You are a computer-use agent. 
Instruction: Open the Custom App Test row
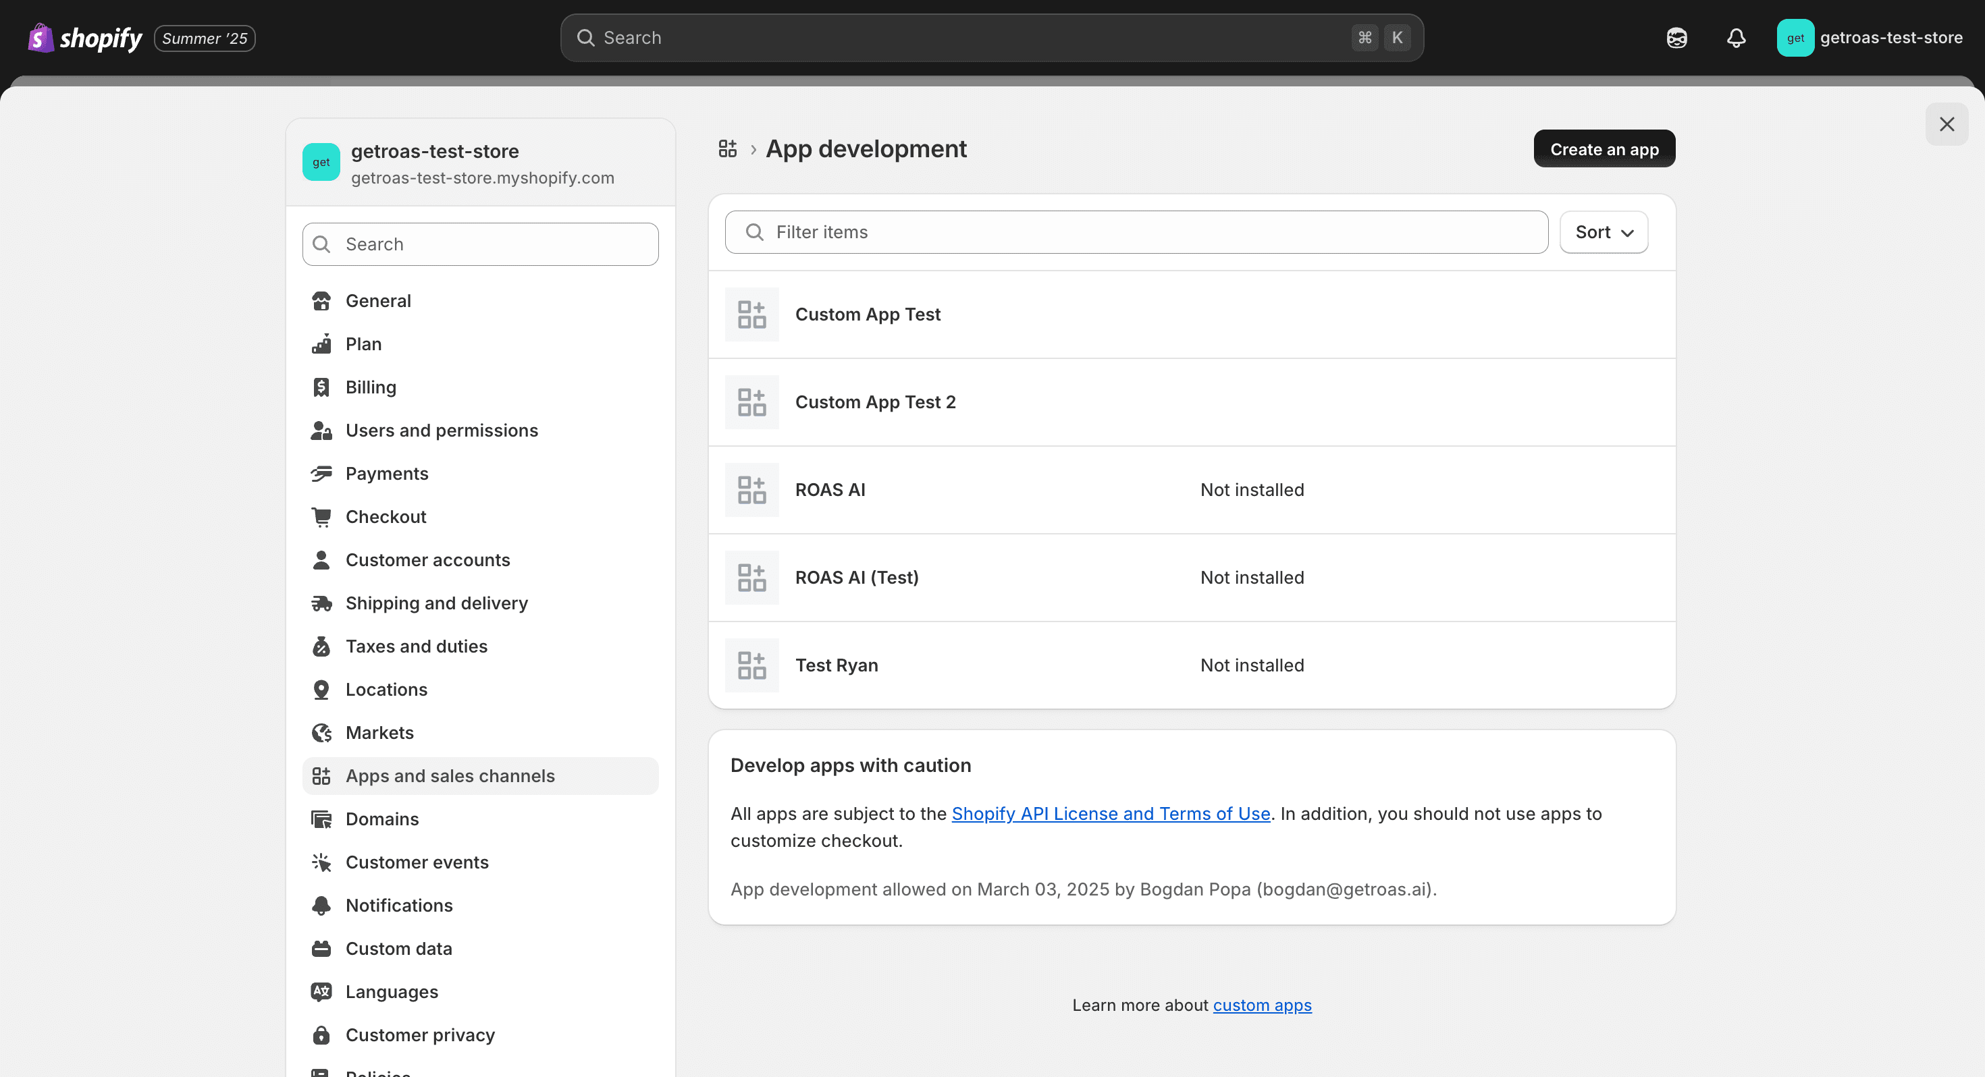click(x=1191, y=314)
